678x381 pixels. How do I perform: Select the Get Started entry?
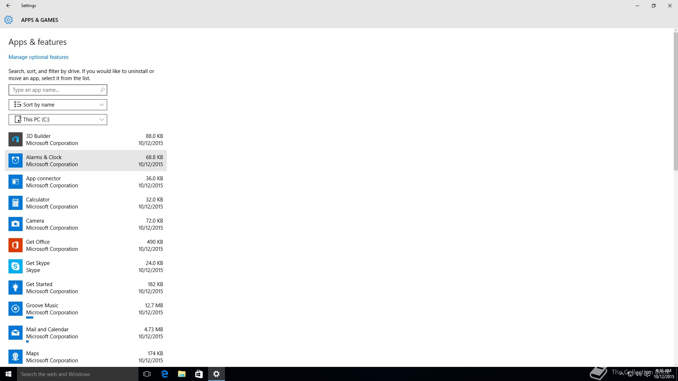(x=86, y=288)
